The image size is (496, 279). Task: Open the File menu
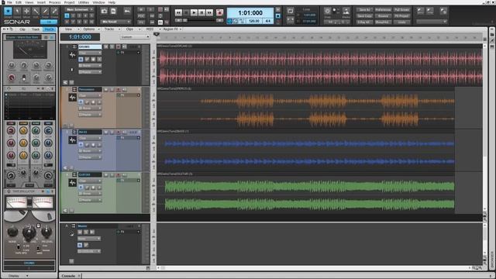click(x=9, y=2)
